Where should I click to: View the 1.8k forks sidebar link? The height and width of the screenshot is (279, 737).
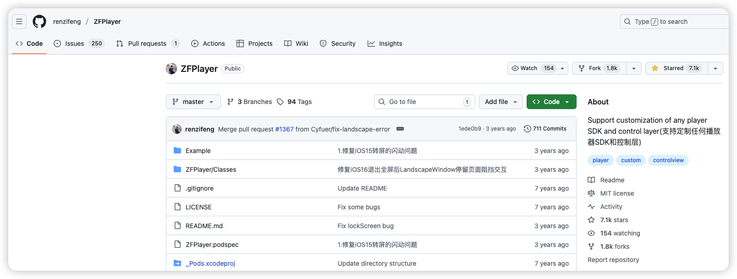[609, 246]
